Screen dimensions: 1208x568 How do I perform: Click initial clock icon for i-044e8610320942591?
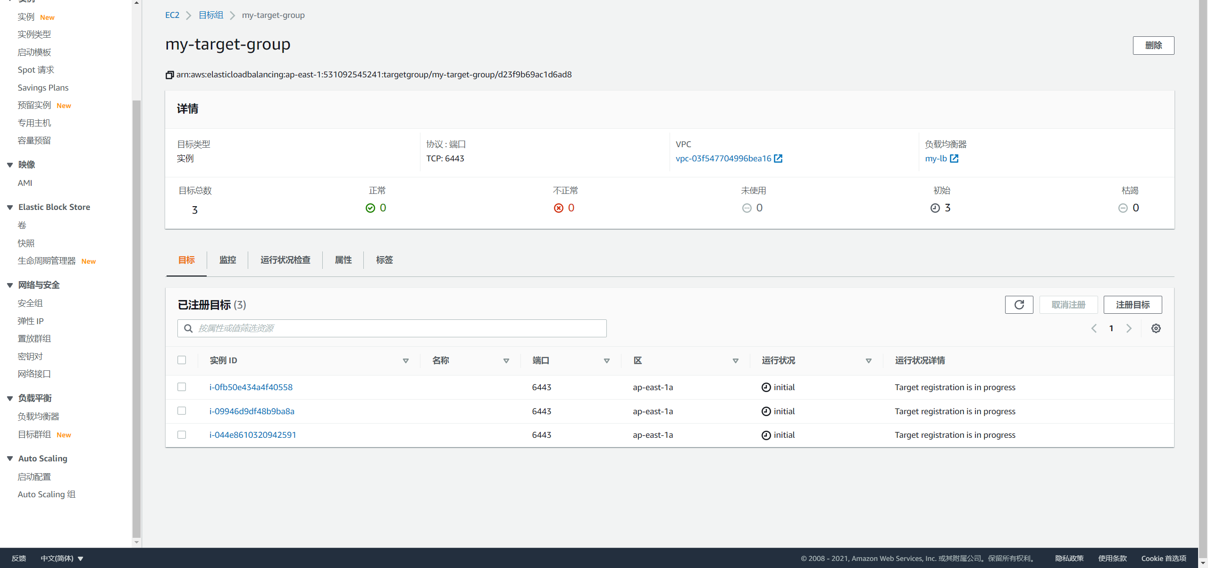(766, 435)
